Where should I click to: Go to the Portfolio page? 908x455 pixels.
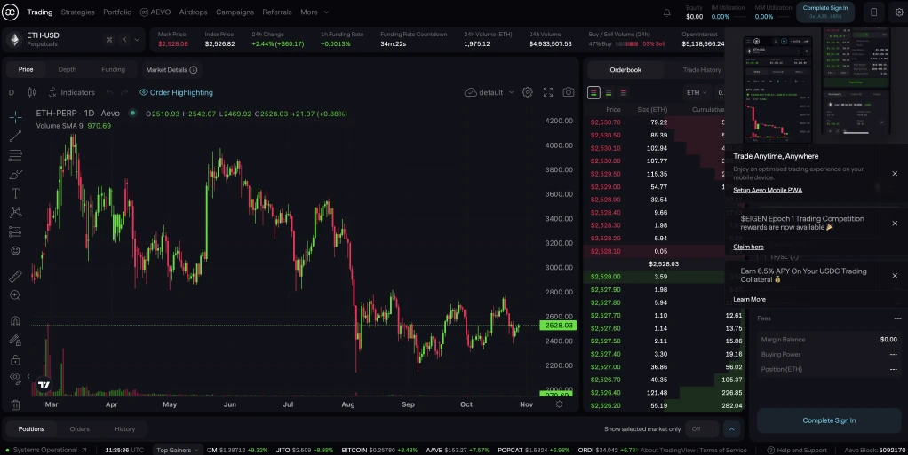(117, 12)
